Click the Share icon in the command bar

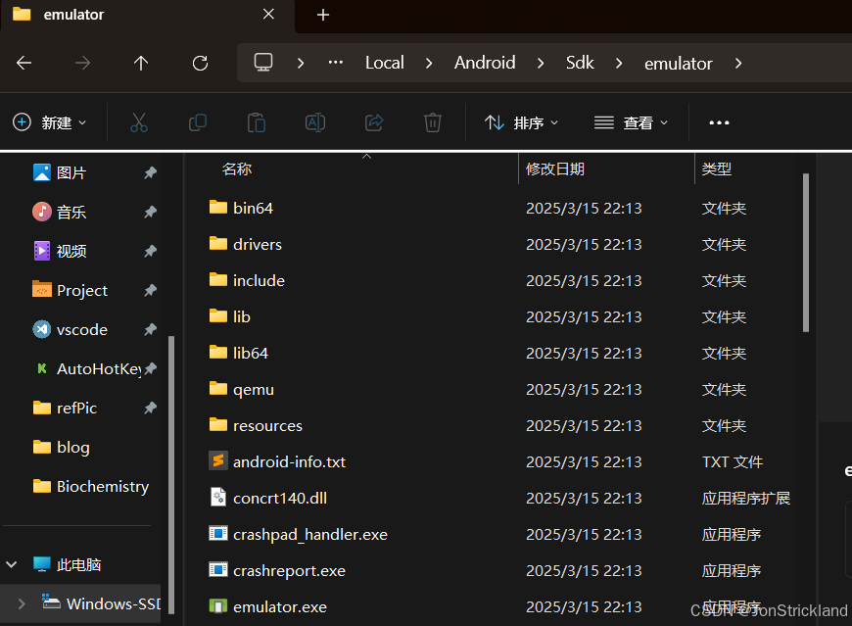point(374,122)
